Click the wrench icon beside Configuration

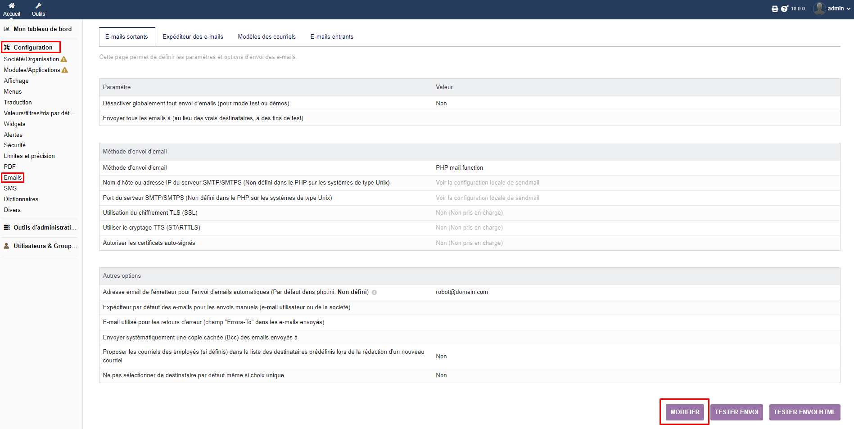point(6,47)
